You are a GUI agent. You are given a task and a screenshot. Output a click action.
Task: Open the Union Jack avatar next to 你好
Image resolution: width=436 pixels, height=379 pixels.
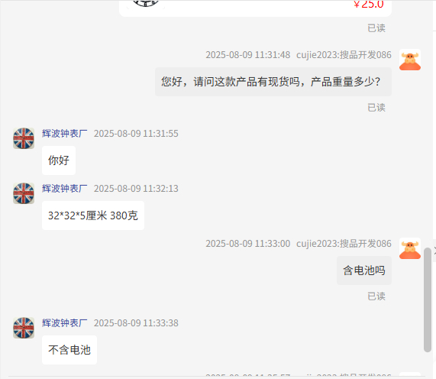(x=24, y=138)
